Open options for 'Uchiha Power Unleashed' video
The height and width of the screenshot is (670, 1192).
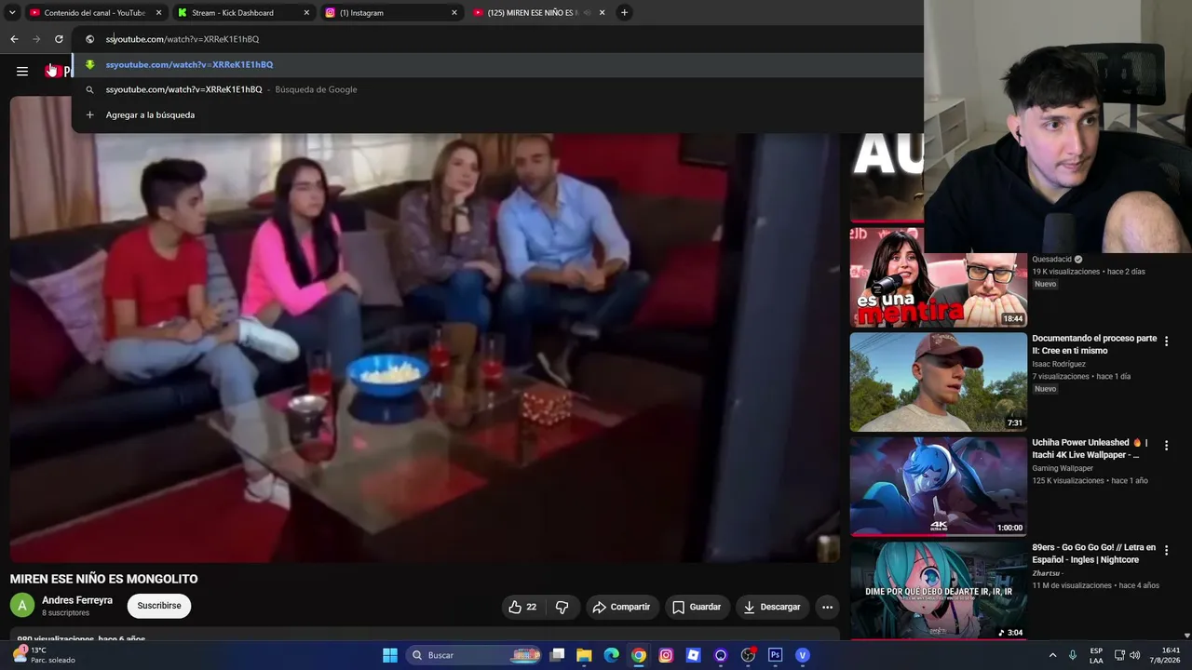point(1166,446)
